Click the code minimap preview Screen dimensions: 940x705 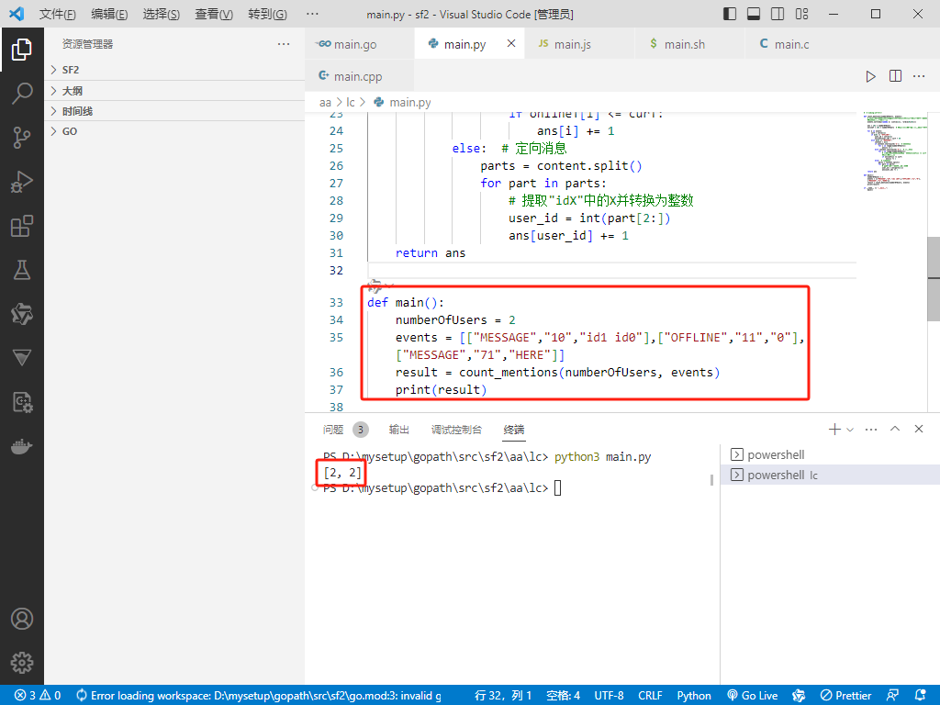pyautogui.click(x=894, y=150)
